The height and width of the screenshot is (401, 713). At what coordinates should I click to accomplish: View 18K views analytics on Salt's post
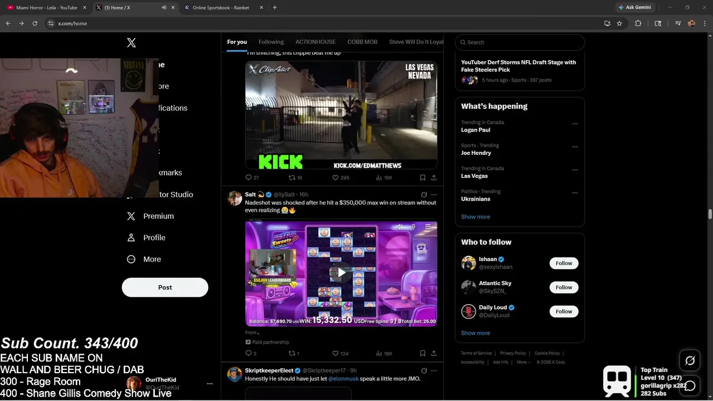pyautogui.click(x=384, y=353)
